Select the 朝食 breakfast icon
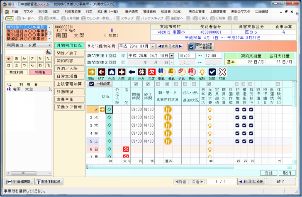The height and width of the screenshot is (197, 302). (x=162, y=71)
